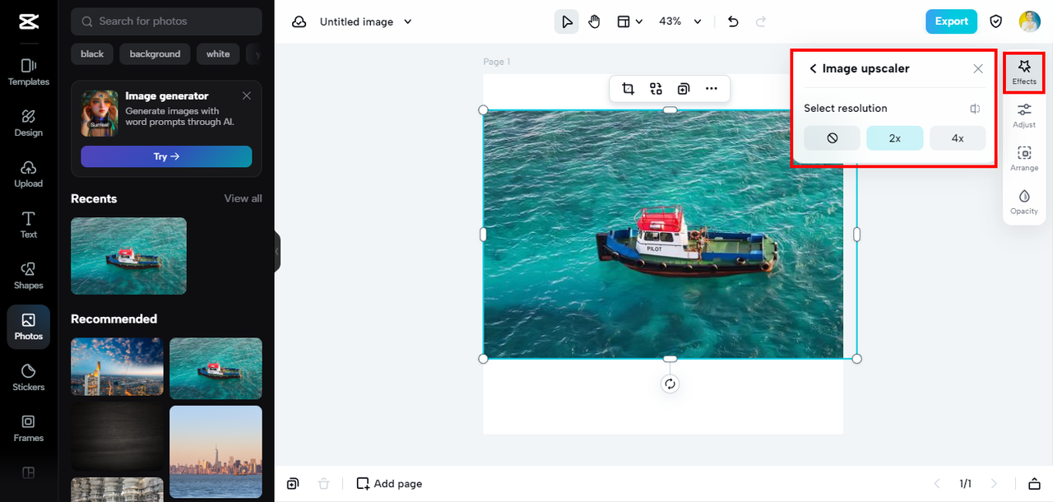Select 4x resolution
This screenshot has width=1053, height=502.
point(958,138)
